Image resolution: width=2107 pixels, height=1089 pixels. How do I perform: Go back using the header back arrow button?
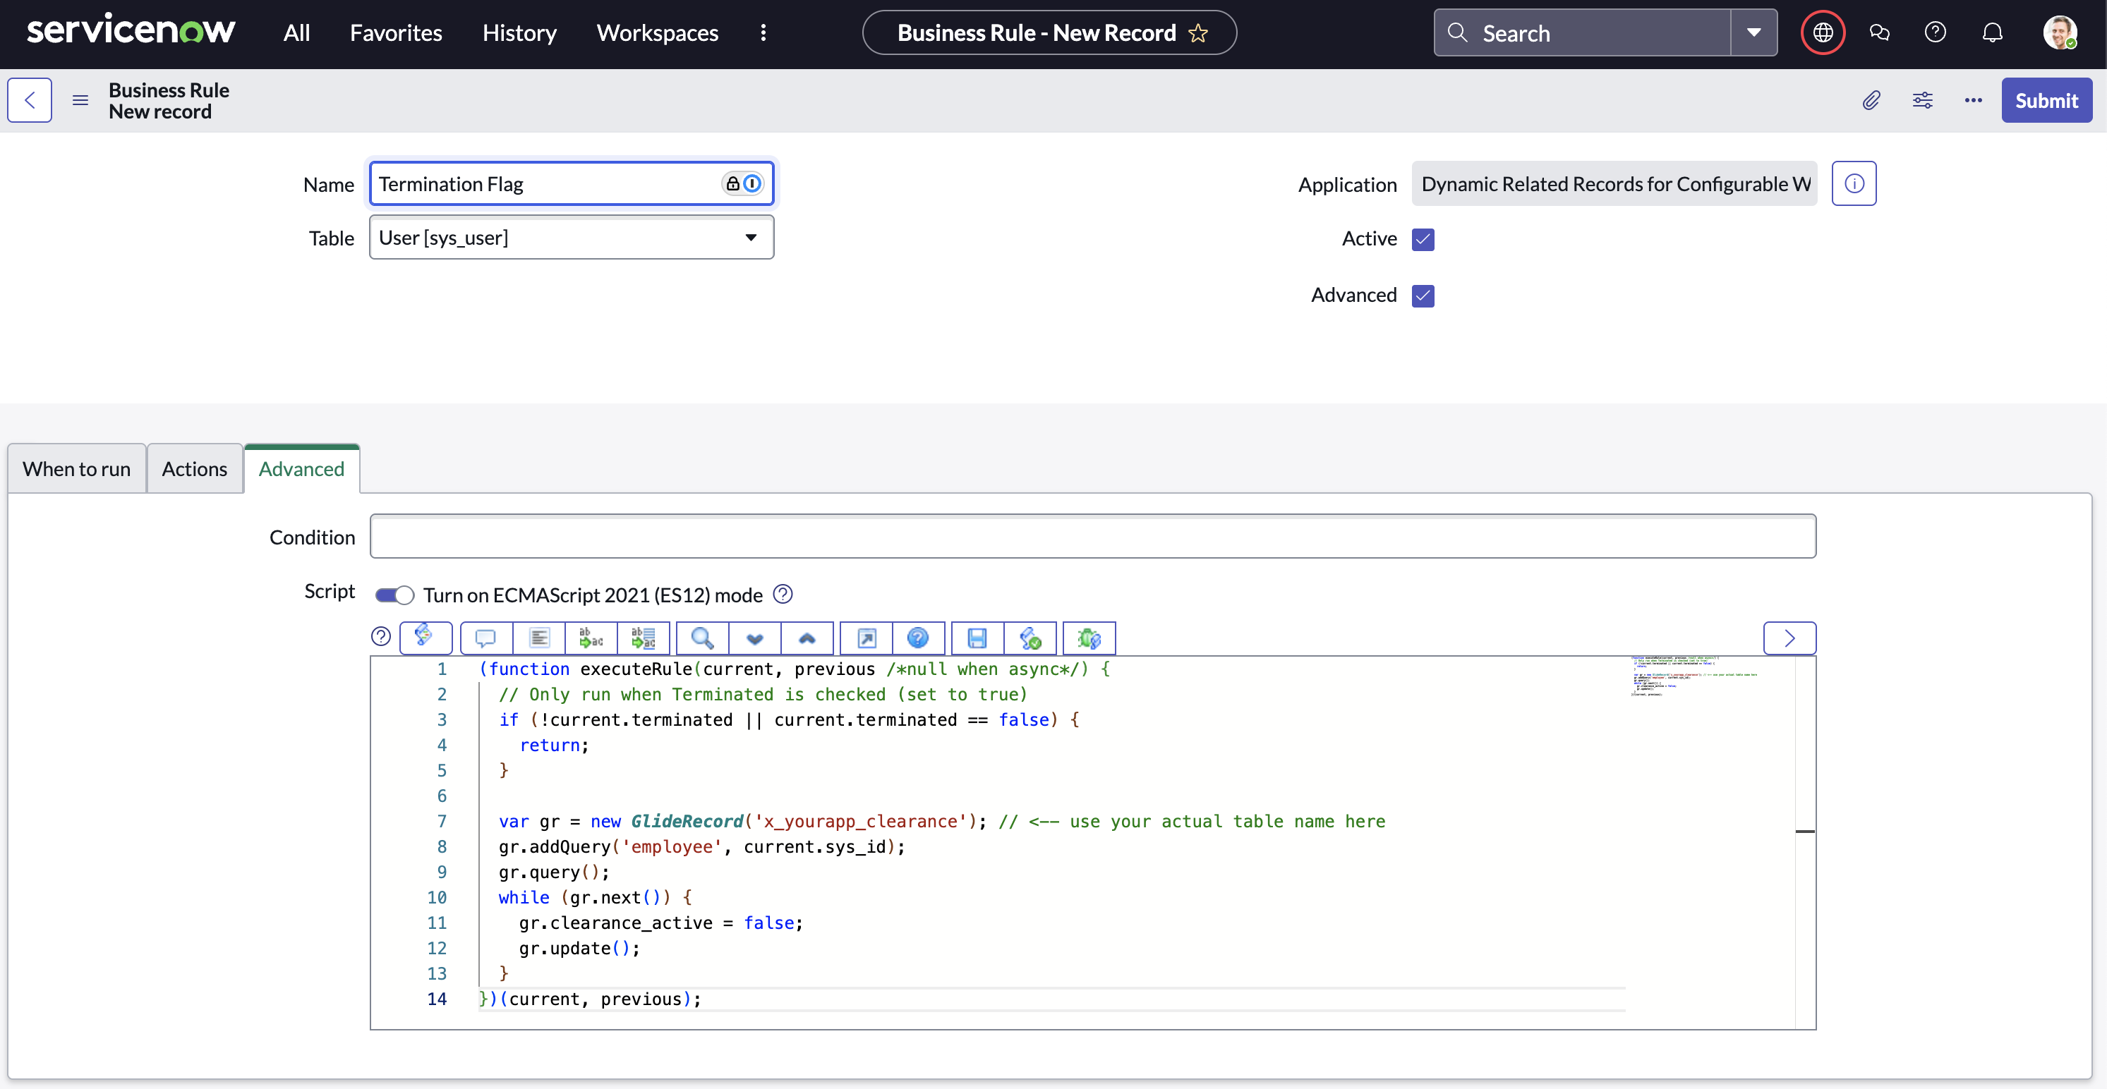[x=30, y=99]
